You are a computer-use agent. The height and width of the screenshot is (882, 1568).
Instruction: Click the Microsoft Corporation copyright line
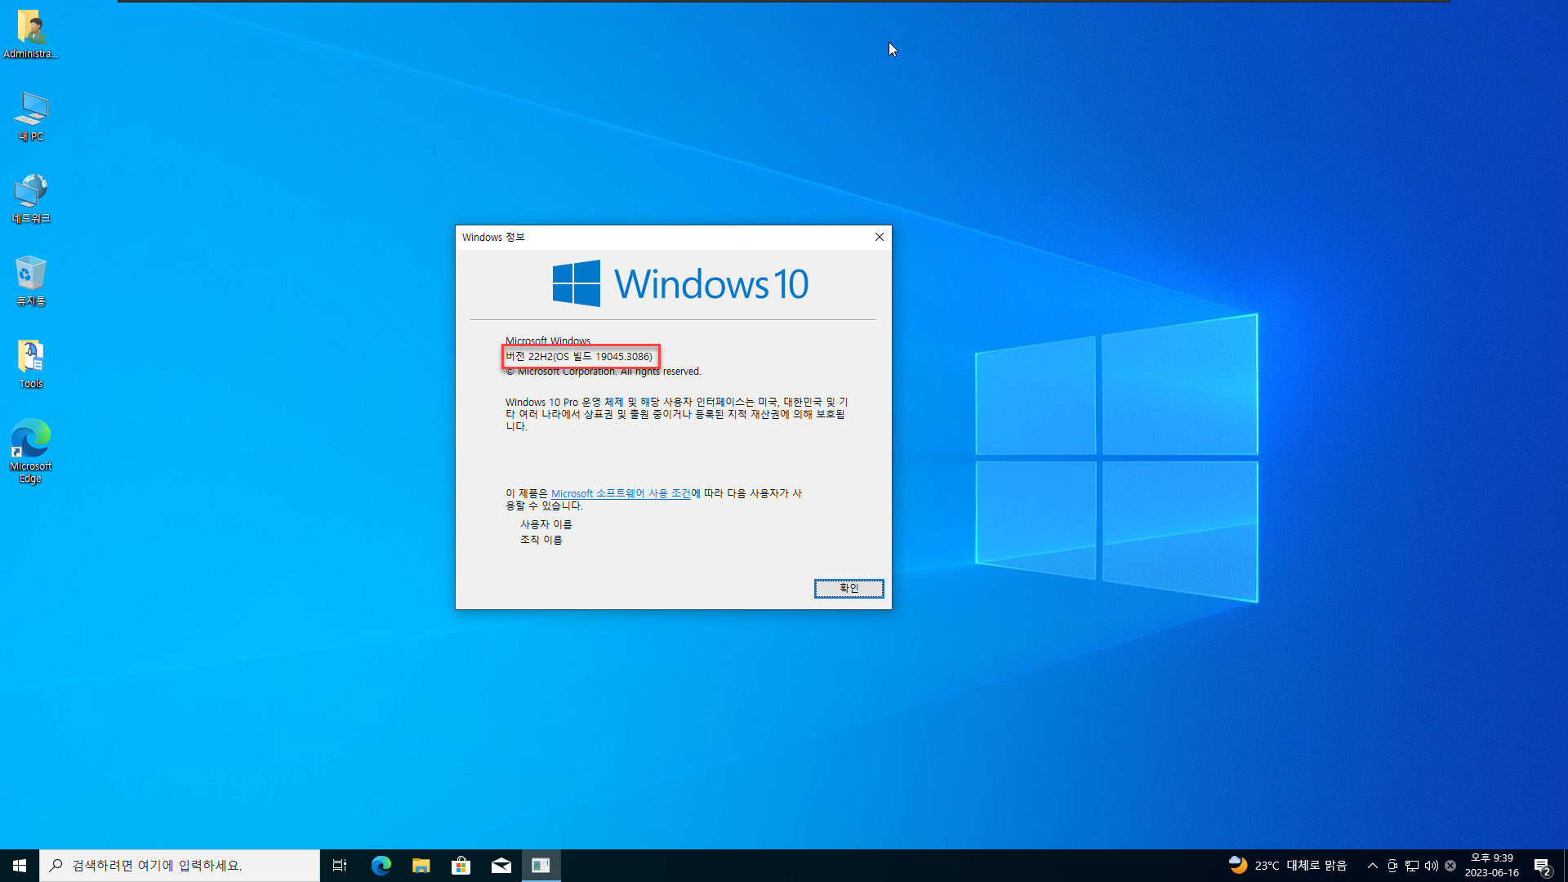tap(604, 372)
